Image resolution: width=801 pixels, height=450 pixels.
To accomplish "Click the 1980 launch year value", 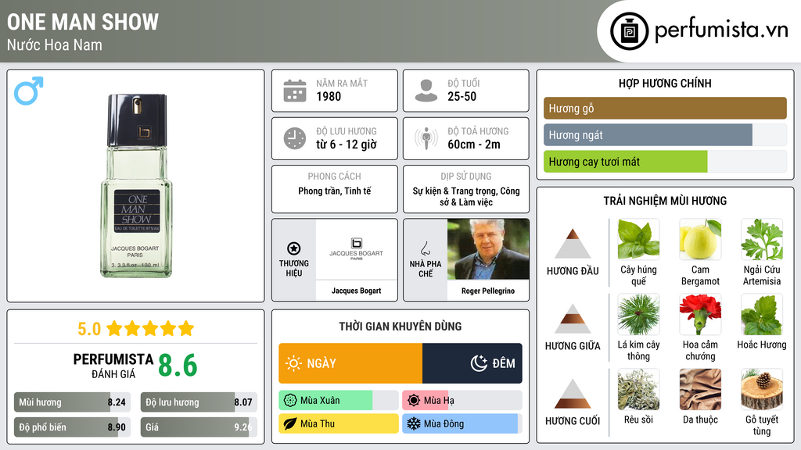I will coord(329,96).
